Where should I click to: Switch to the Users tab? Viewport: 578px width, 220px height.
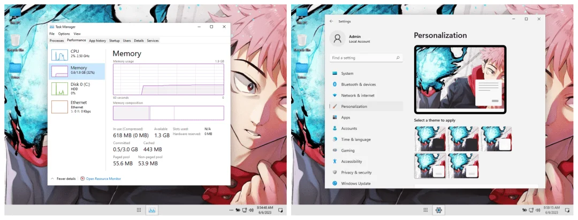coord(127,41)
